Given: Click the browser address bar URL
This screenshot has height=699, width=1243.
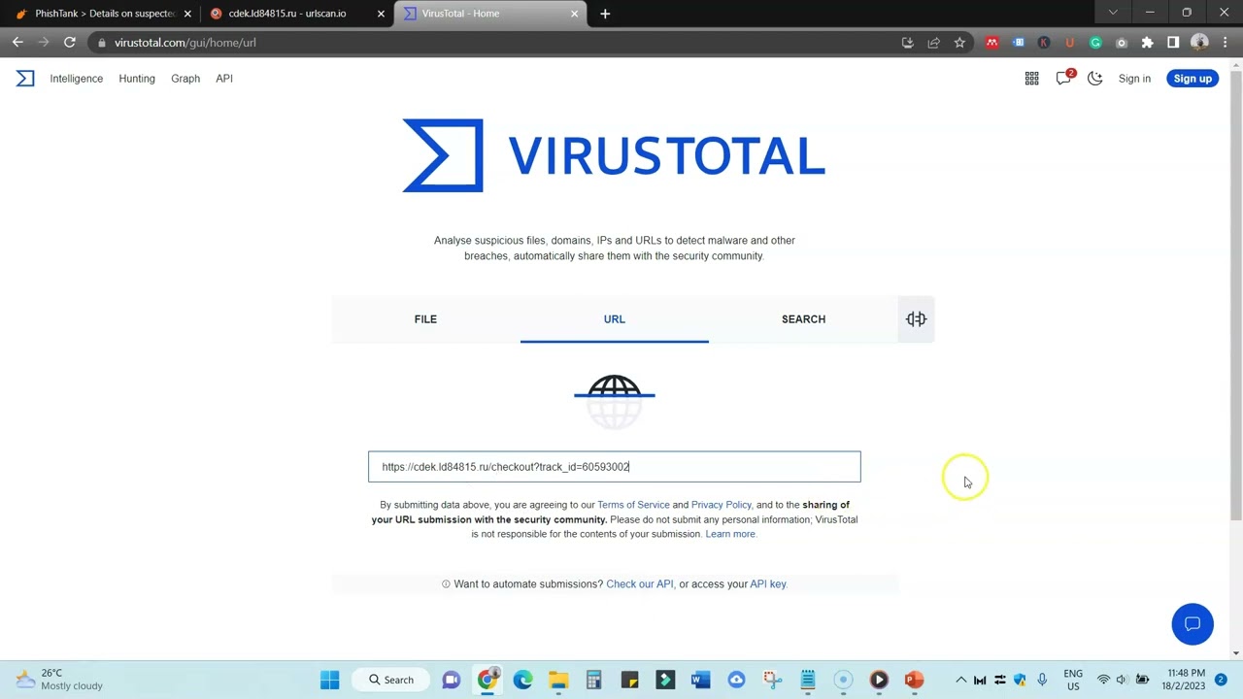Looking at the screenshot, I should 185,43.
